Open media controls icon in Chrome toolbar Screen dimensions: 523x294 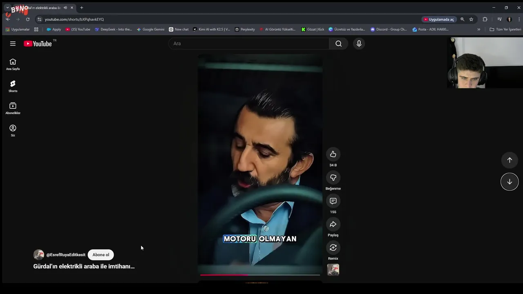click(x=499, y=19)
